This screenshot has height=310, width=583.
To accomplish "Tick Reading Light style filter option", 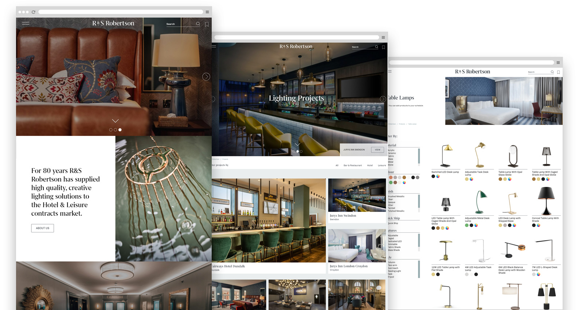I will point(394,271).
